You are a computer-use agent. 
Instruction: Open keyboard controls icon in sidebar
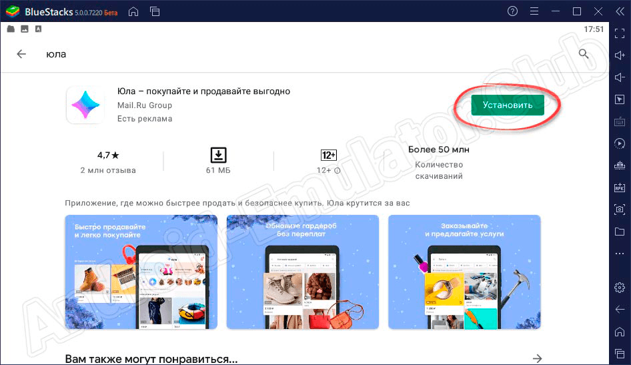[620, 121]
